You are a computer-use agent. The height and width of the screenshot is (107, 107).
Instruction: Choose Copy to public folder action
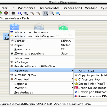click(x=90, y=75)
